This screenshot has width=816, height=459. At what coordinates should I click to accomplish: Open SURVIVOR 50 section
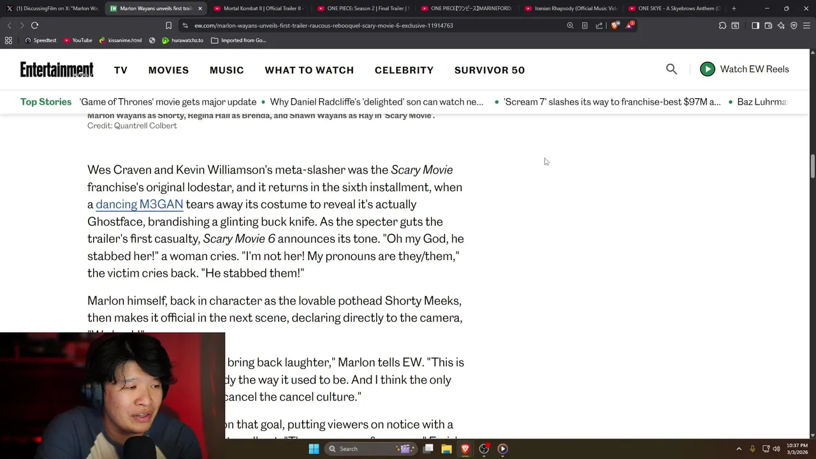click(490, 70)
